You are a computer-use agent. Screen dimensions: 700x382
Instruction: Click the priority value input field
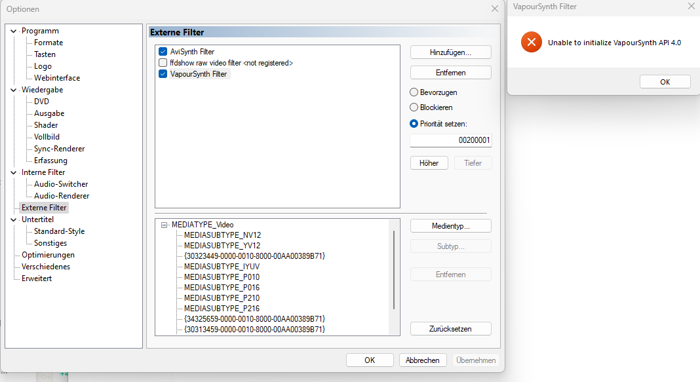(x=450, y=140)
